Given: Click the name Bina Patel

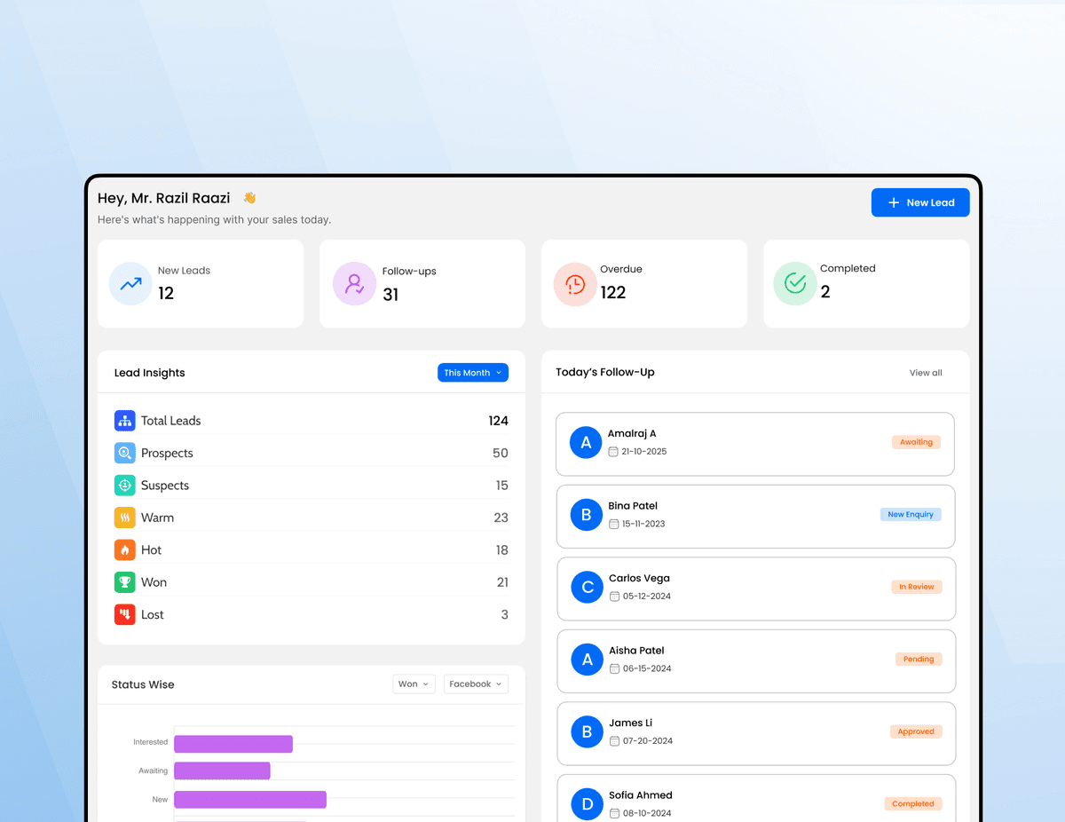Looking at the screenshot, I should 633,506.
